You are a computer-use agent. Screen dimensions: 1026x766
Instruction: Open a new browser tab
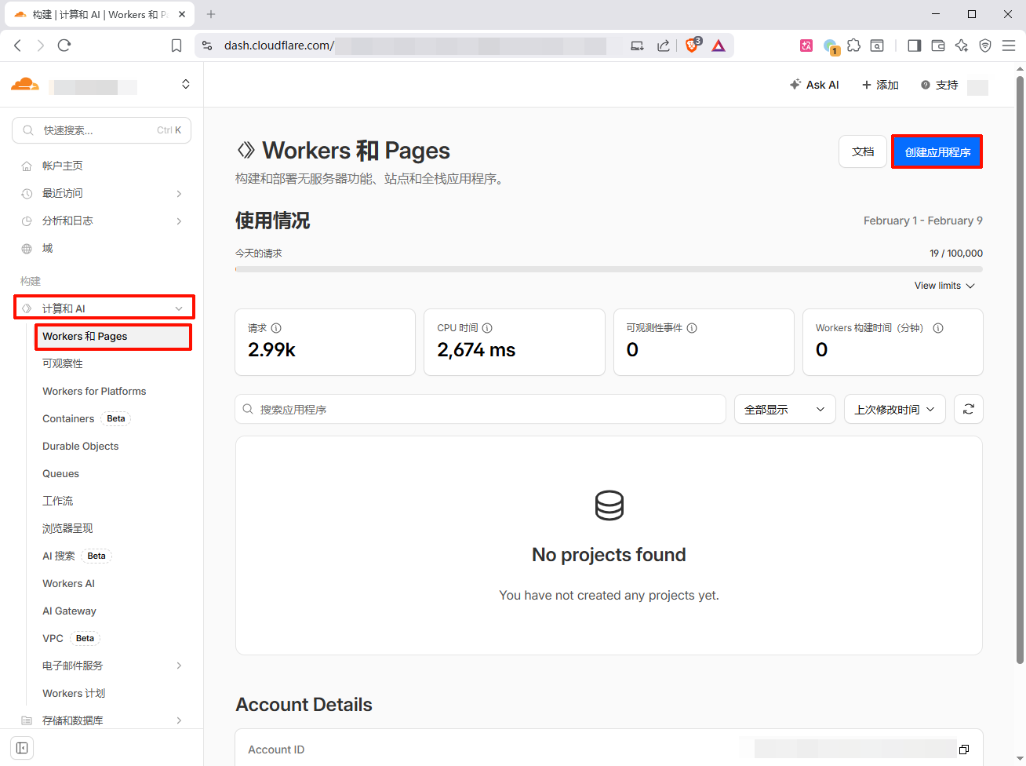[211, 14]
